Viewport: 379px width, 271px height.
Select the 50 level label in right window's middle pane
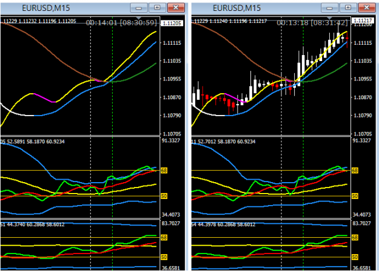[x=355, y=196]
